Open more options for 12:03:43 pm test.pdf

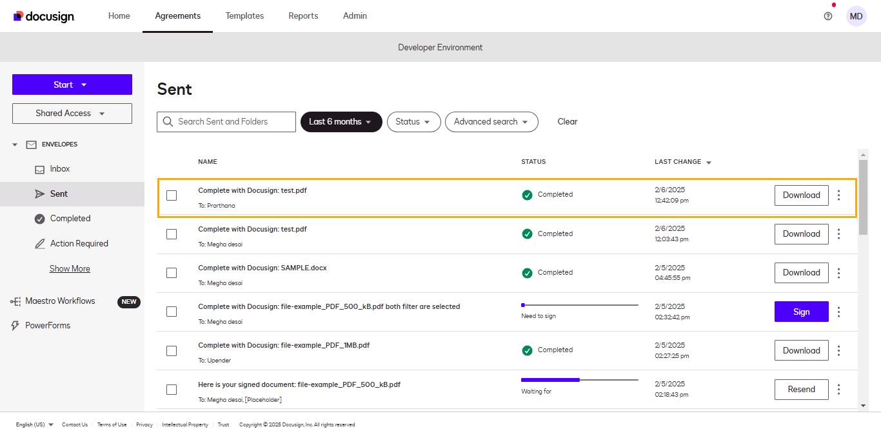[838, 234]
